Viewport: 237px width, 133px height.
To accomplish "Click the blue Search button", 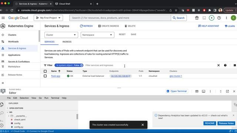I will (x=178, y=18).
